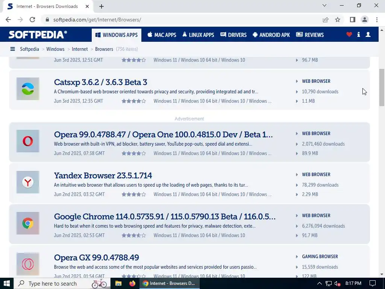Close the Internet - Browsers Downloads tab
Viewport: 385px width, 289px height.
87,6
